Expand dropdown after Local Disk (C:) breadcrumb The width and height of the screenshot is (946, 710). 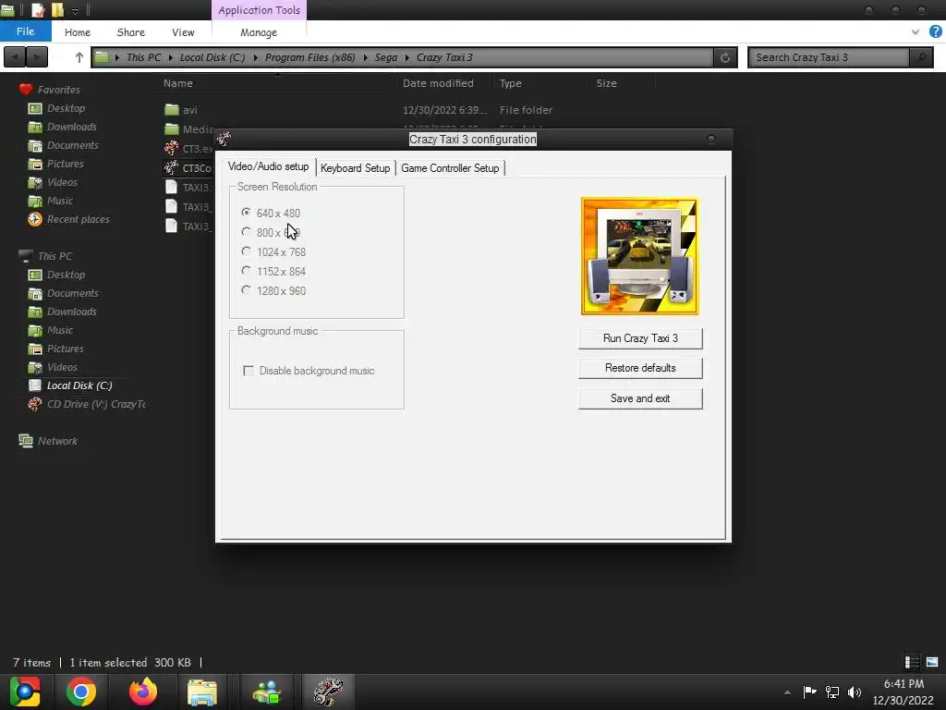click(x=255, y=57)
